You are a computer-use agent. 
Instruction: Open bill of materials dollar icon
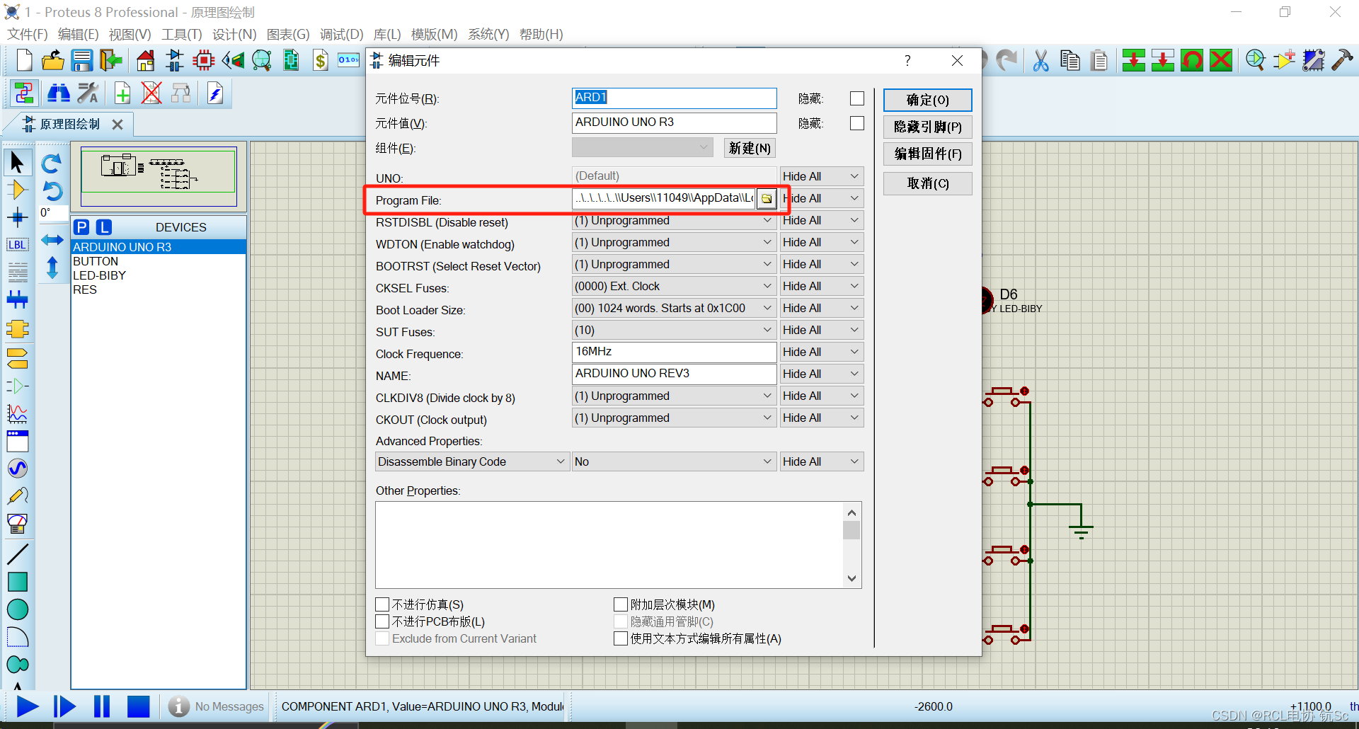(321, 61)
